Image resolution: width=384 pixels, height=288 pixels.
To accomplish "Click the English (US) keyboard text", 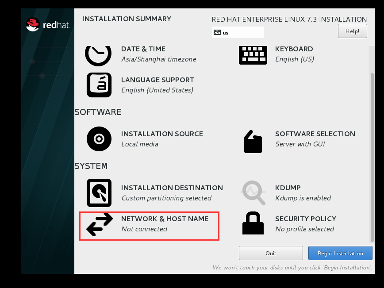I will coord(295,59).
